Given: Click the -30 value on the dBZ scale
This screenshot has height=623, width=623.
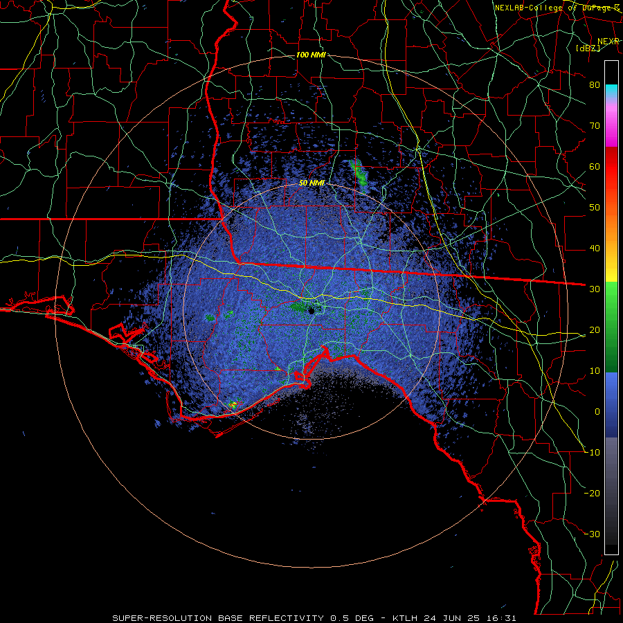Looking at the screenshot, I should coord(592,534).
